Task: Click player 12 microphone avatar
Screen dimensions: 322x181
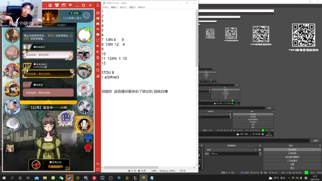Action: (85, 125)
